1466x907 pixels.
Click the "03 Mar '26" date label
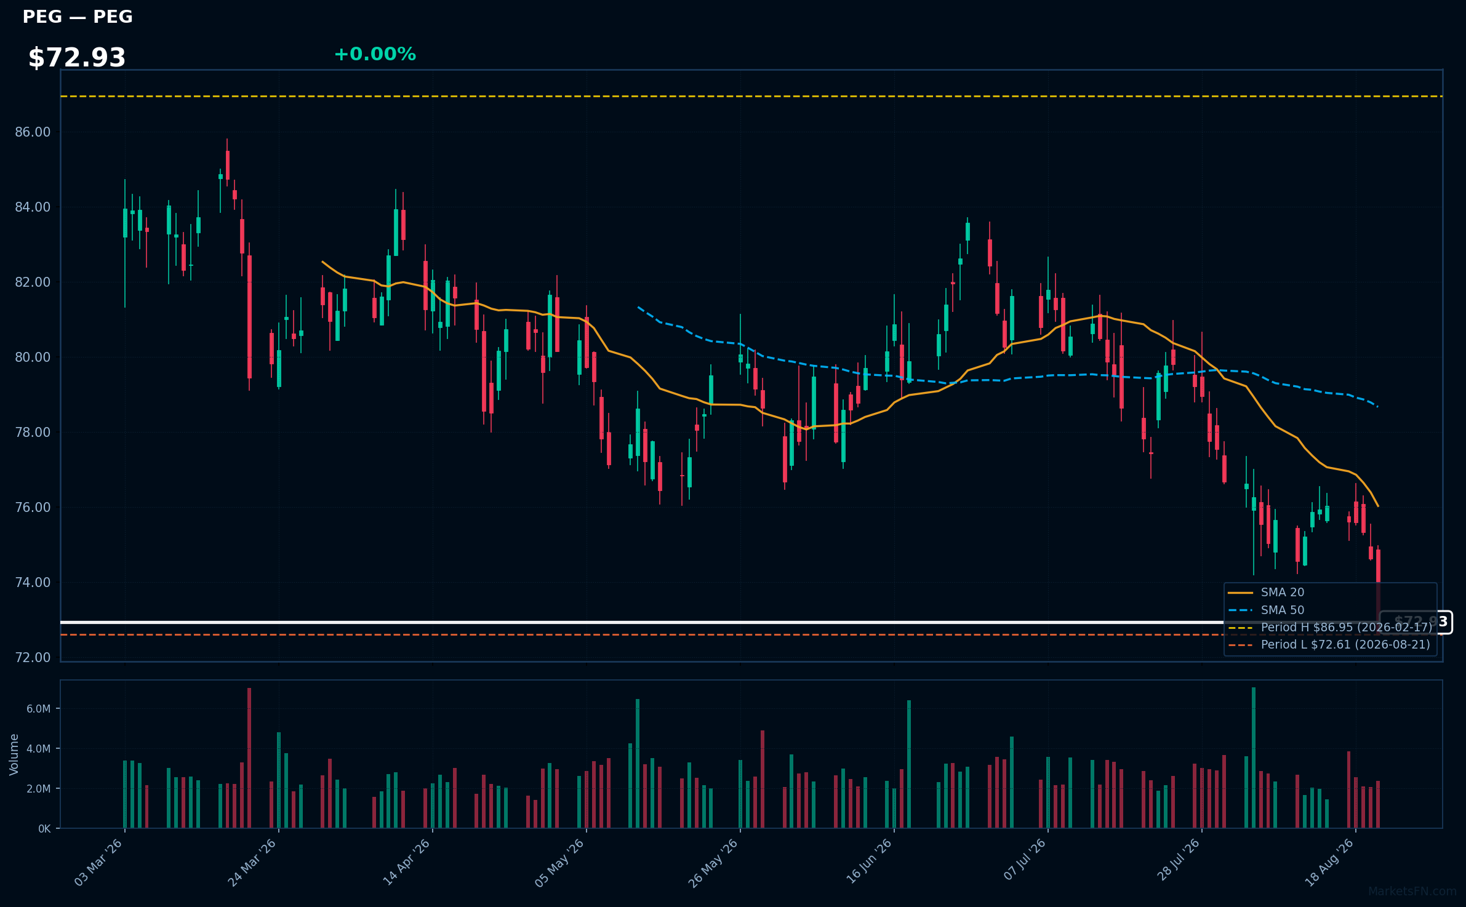click(x=98, y=863)
